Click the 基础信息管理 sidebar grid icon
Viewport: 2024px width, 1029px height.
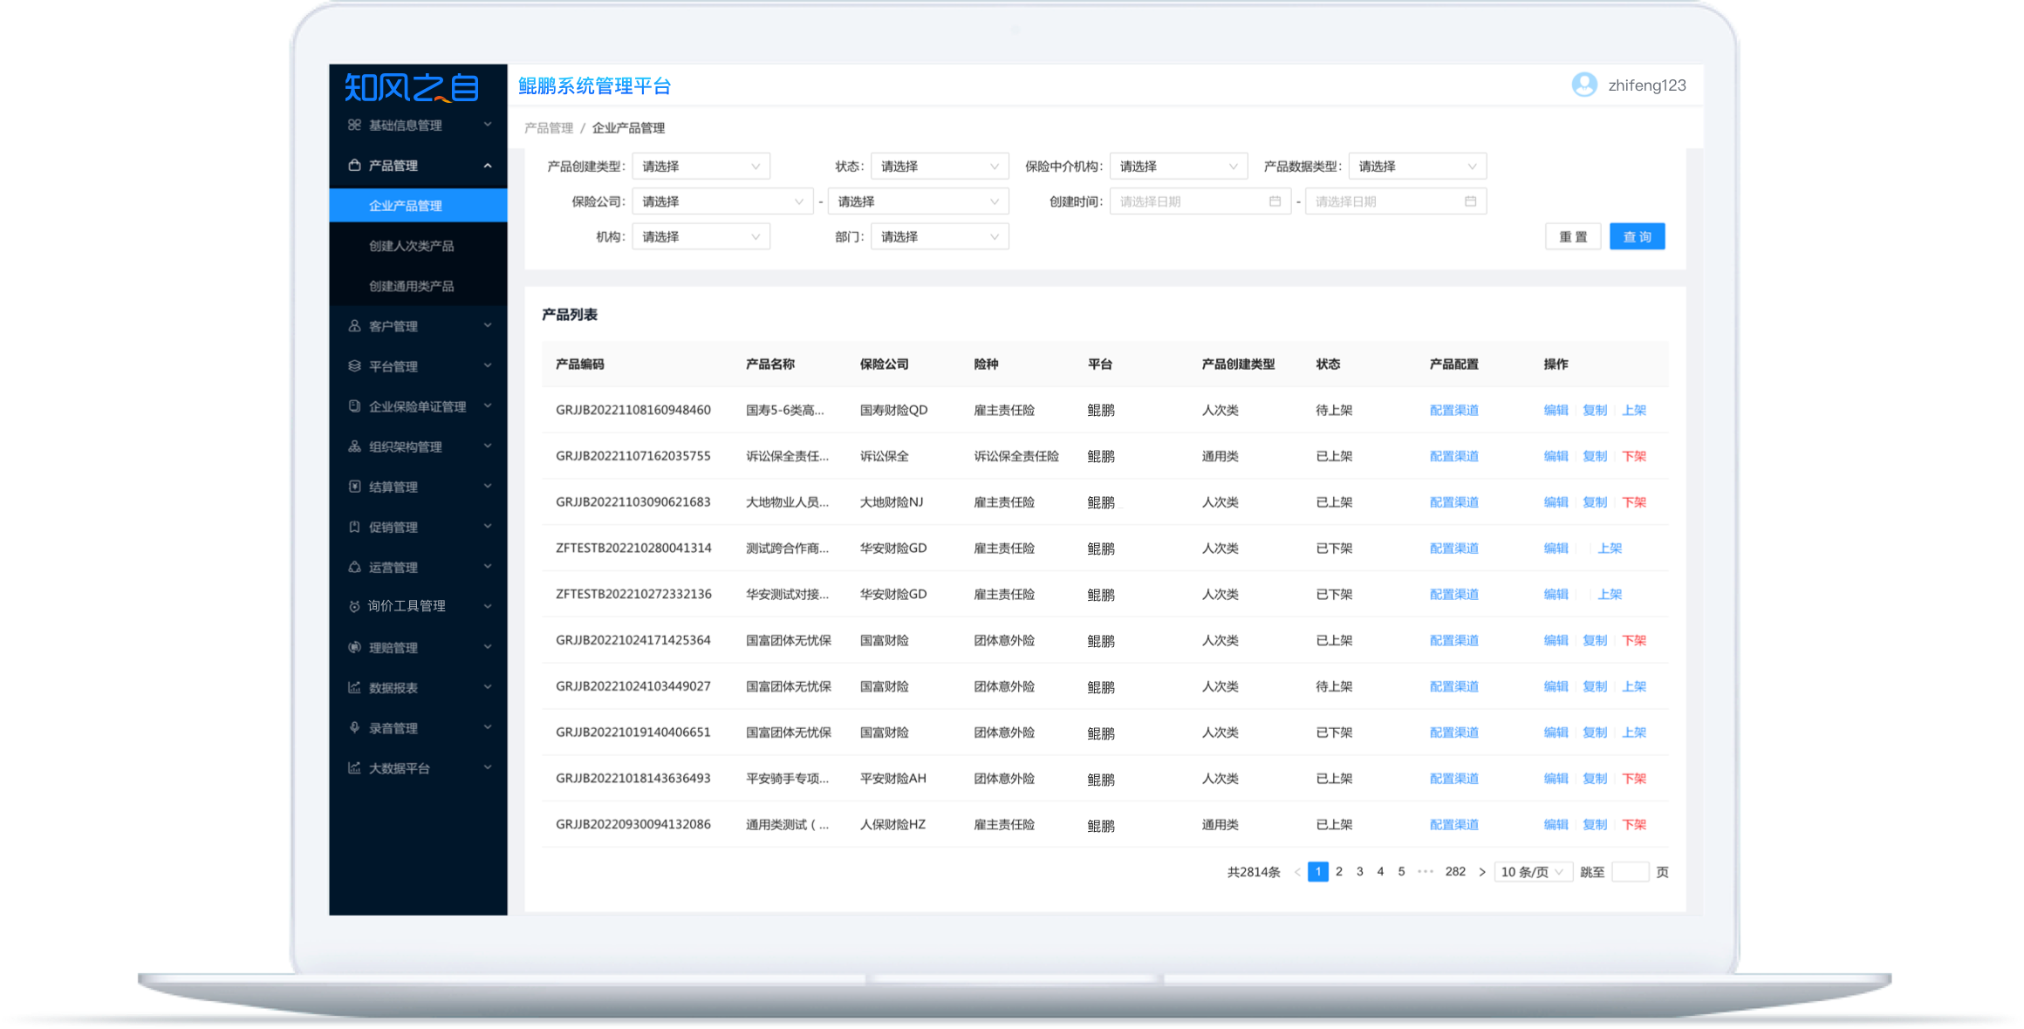(354, 125)
